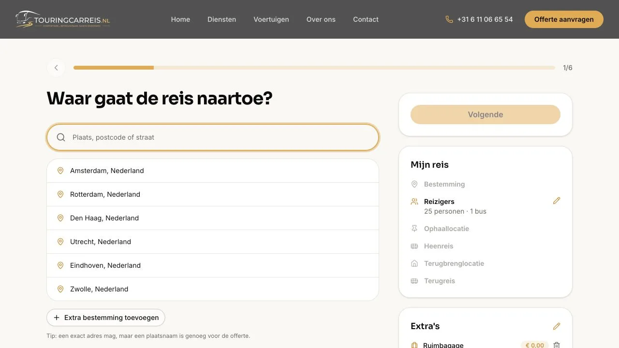Click the Ruimbagage suitcase icon
Viewport: 619px width, 348px height.
pos(414,345)
